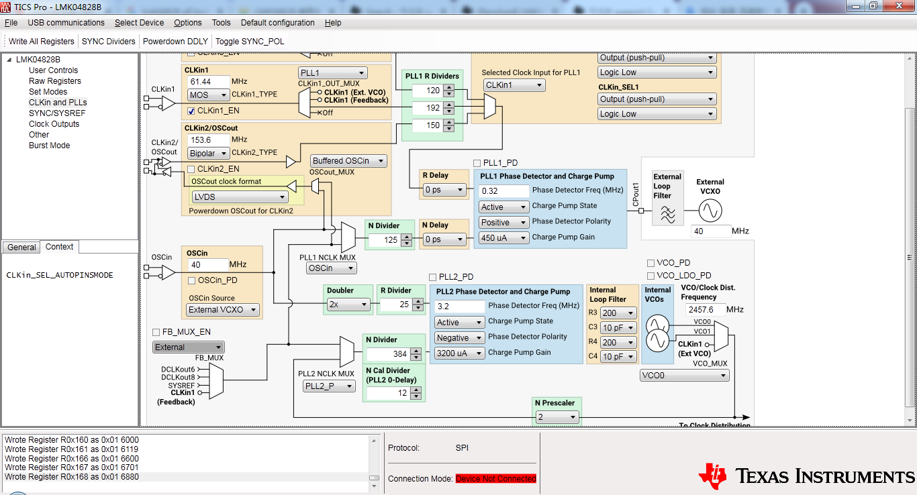Edit the CLKin1 frequency field showing 61.44
Viewport: 917px width, 495px height.
(209, 80)
